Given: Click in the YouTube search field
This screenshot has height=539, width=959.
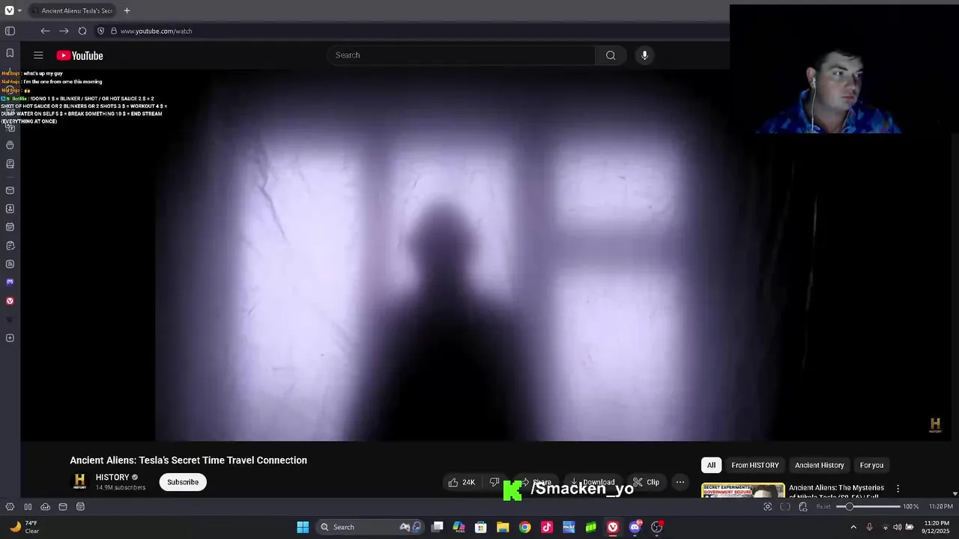Looking at the screenshot, I should tap(462, 55).
